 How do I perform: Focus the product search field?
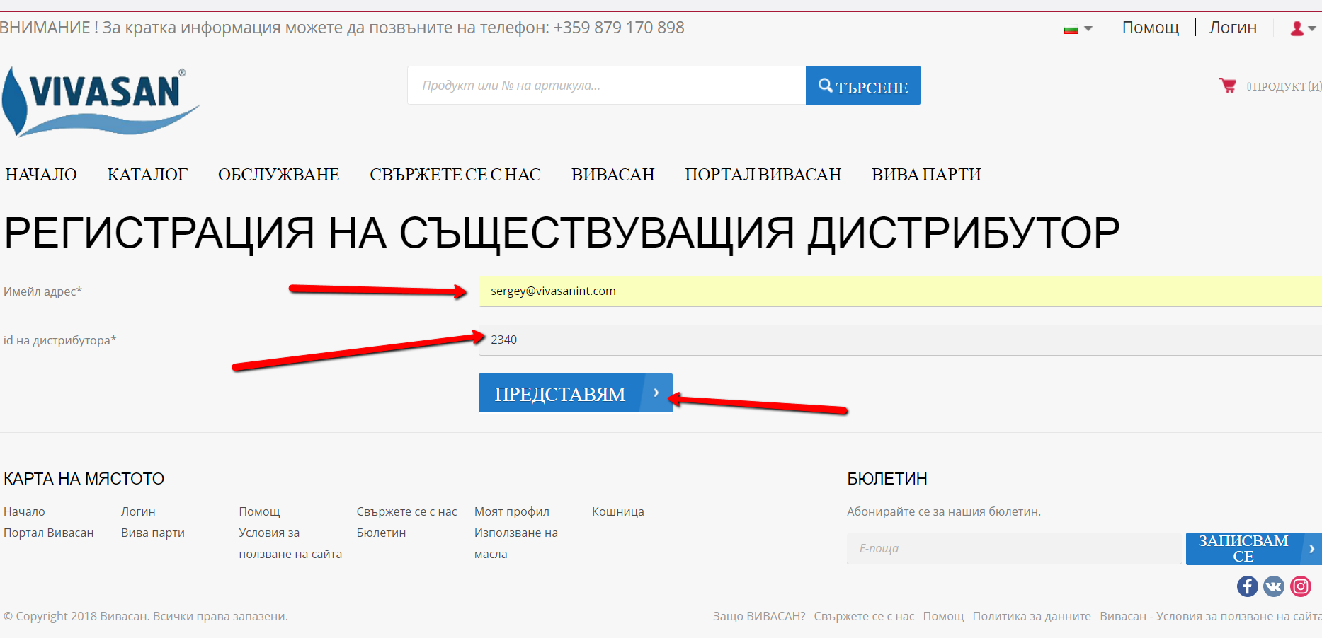[607, 86]
